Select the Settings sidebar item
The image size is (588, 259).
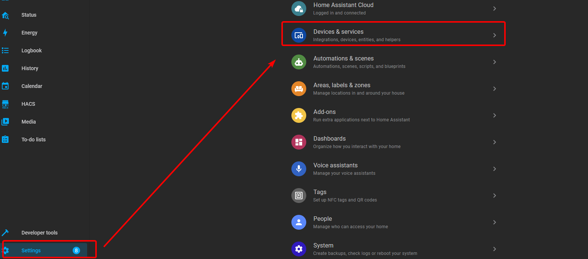[44, 250]
